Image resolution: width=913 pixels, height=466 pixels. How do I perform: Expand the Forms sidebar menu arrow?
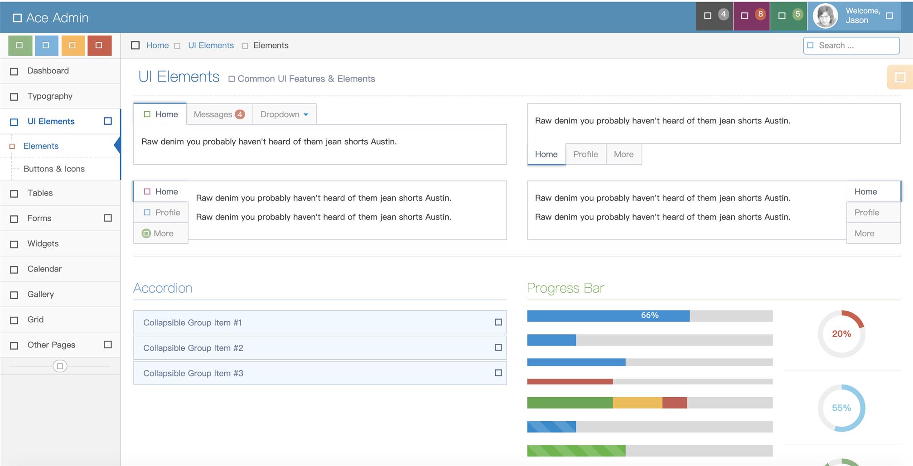coord(108,218)
